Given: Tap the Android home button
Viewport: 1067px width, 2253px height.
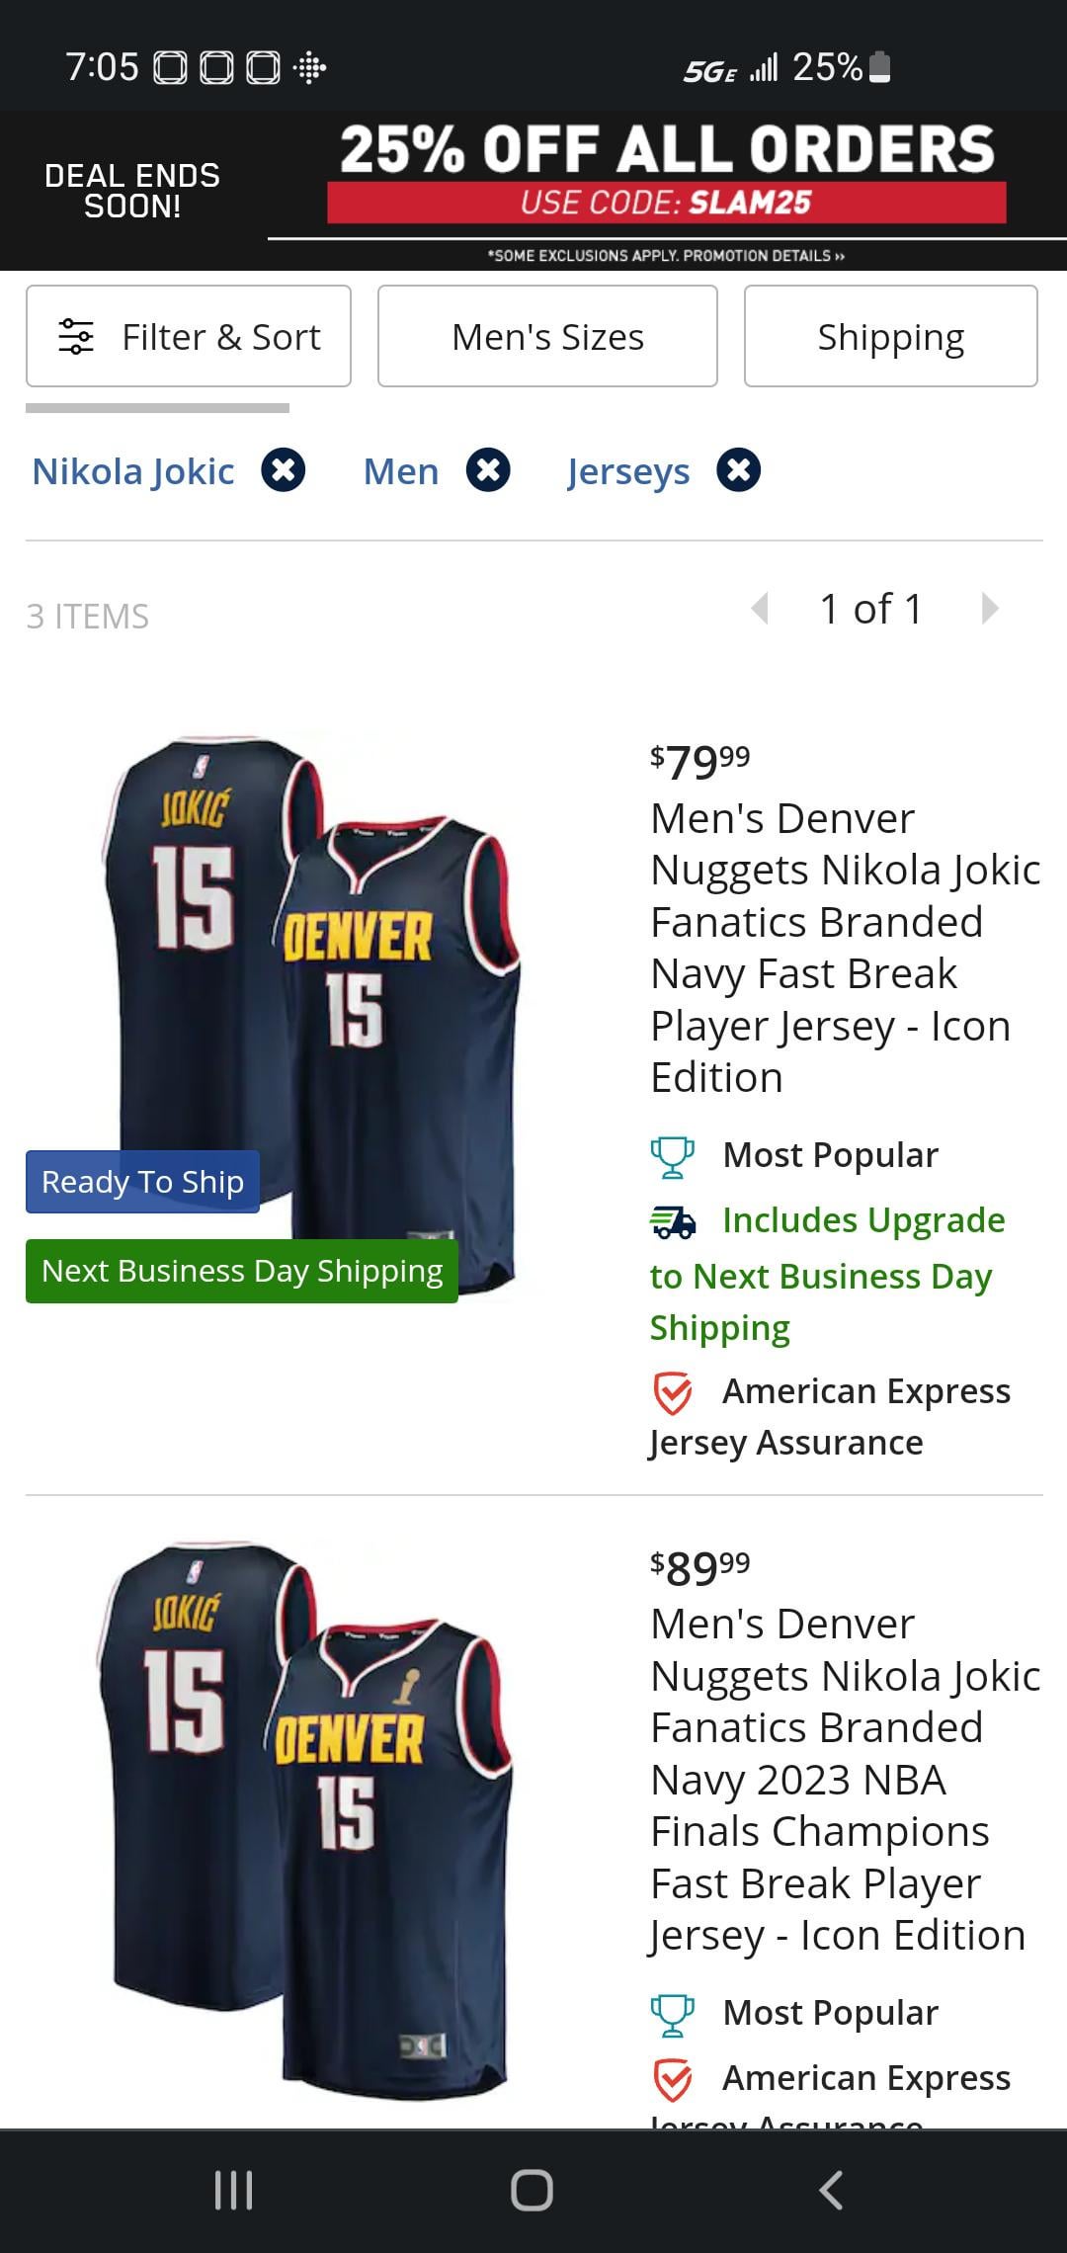Looking at the screenshot, I should 532,2191.
